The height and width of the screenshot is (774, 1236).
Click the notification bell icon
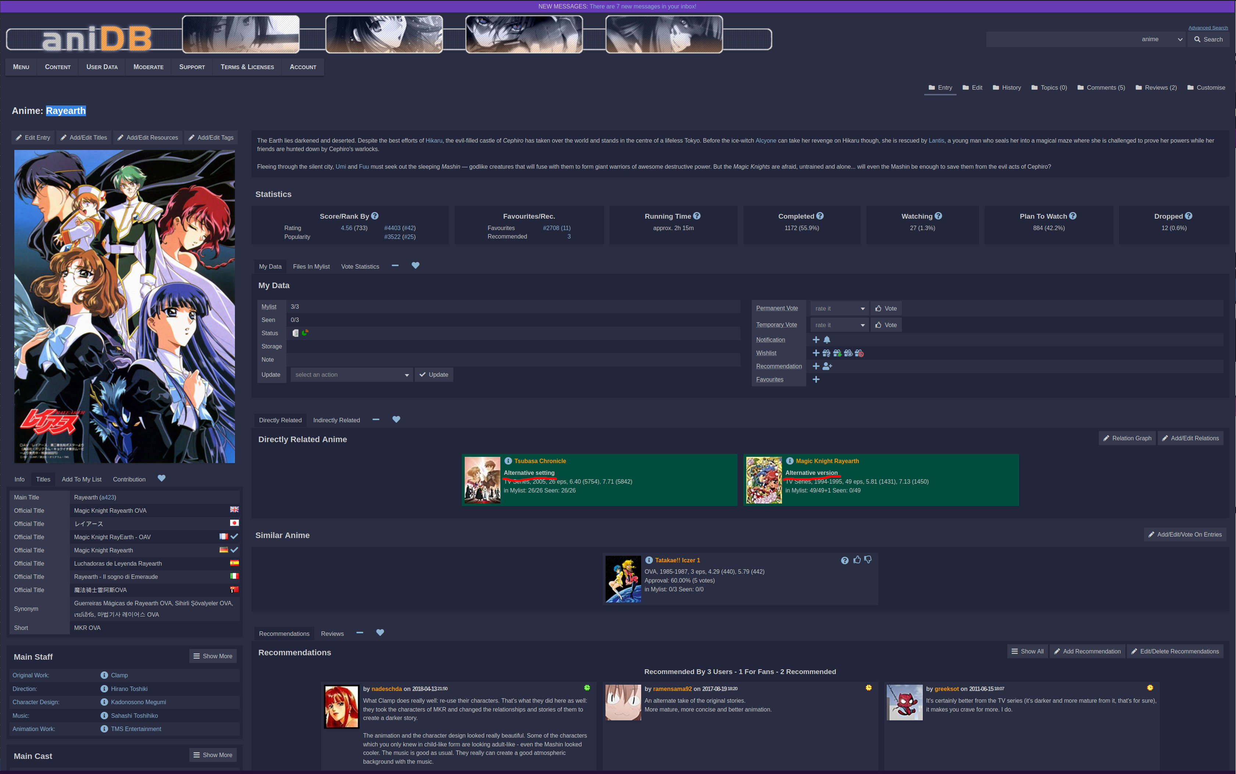tap(827, 340)
